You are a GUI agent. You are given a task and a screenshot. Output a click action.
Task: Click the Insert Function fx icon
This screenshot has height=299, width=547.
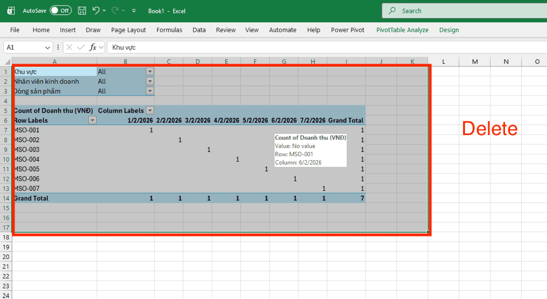(x=93, y=47)
